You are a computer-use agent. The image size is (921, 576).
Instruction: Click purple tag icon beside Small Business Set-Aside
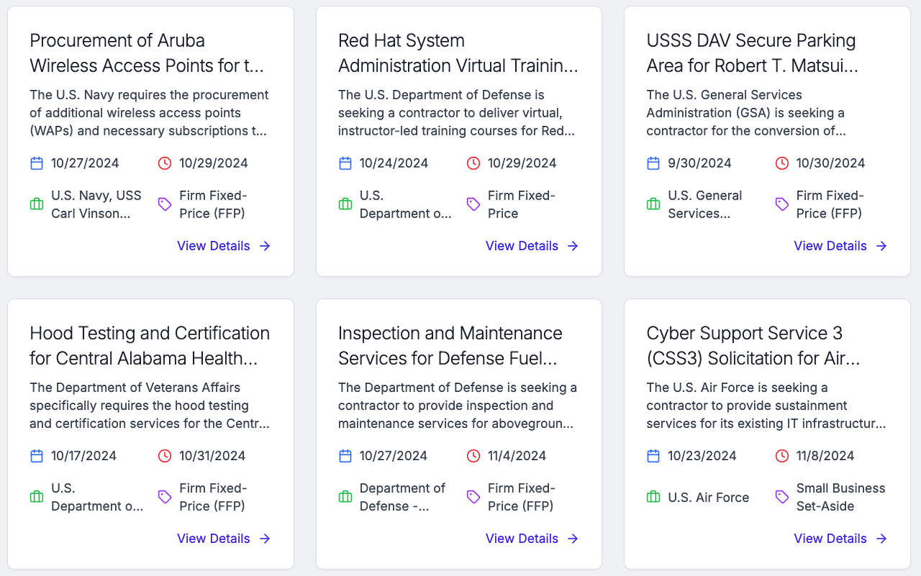pyautogui.click(x=782, y=497)
